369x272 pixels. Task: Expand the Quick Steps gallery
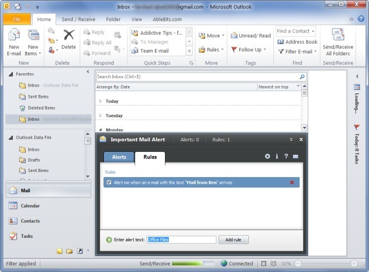189,51
